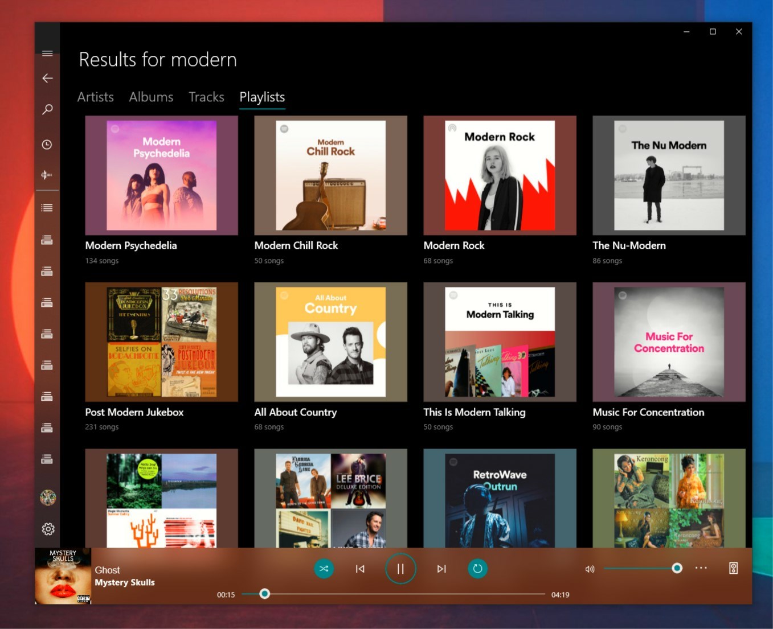This screenshot has width=773, height=629.
Task: Skip to next track
Action: (441, 569)
